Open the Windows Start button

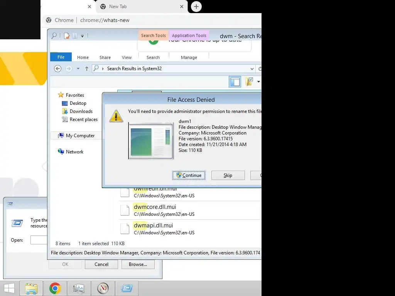(x=9, y=288)
